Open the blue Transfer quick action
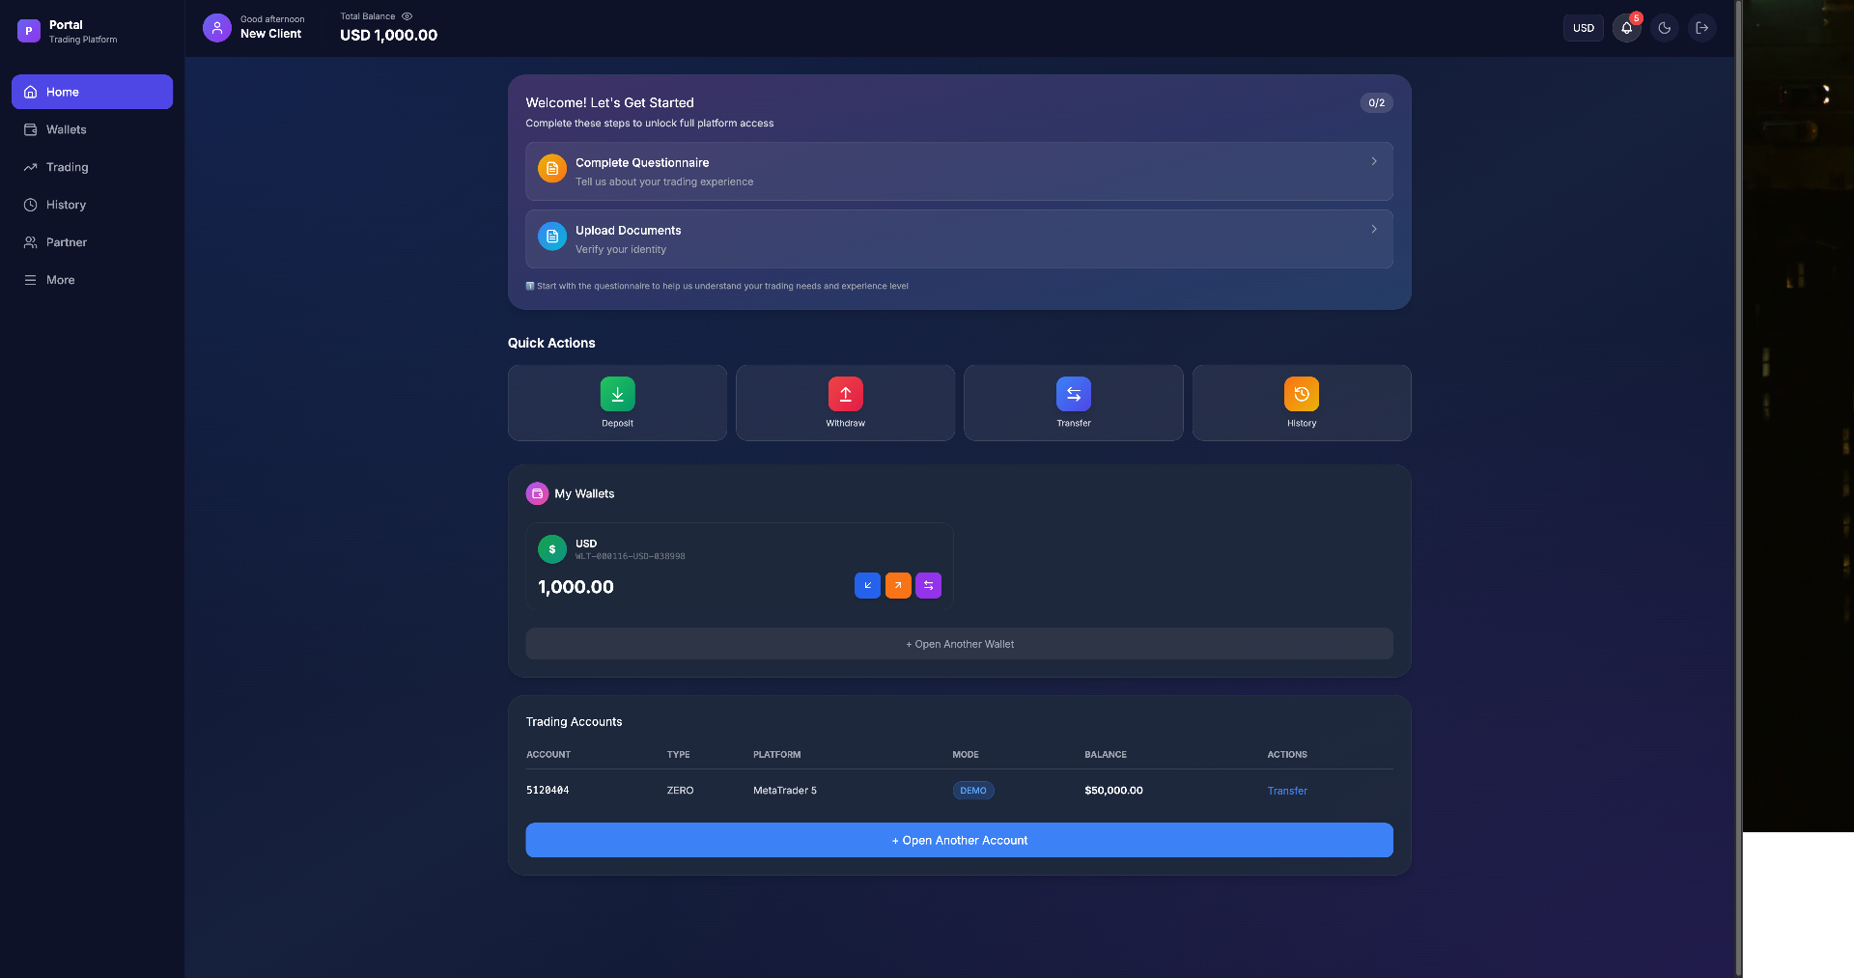This screenshot has width=1854, height=978. tap(1073, 394)
